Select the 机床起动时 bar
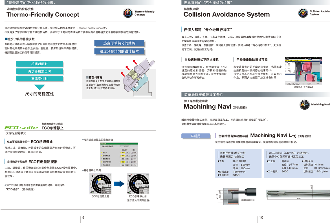Image resolution: width=330 pixels, height=224 pixels. (x=39, y=64)
